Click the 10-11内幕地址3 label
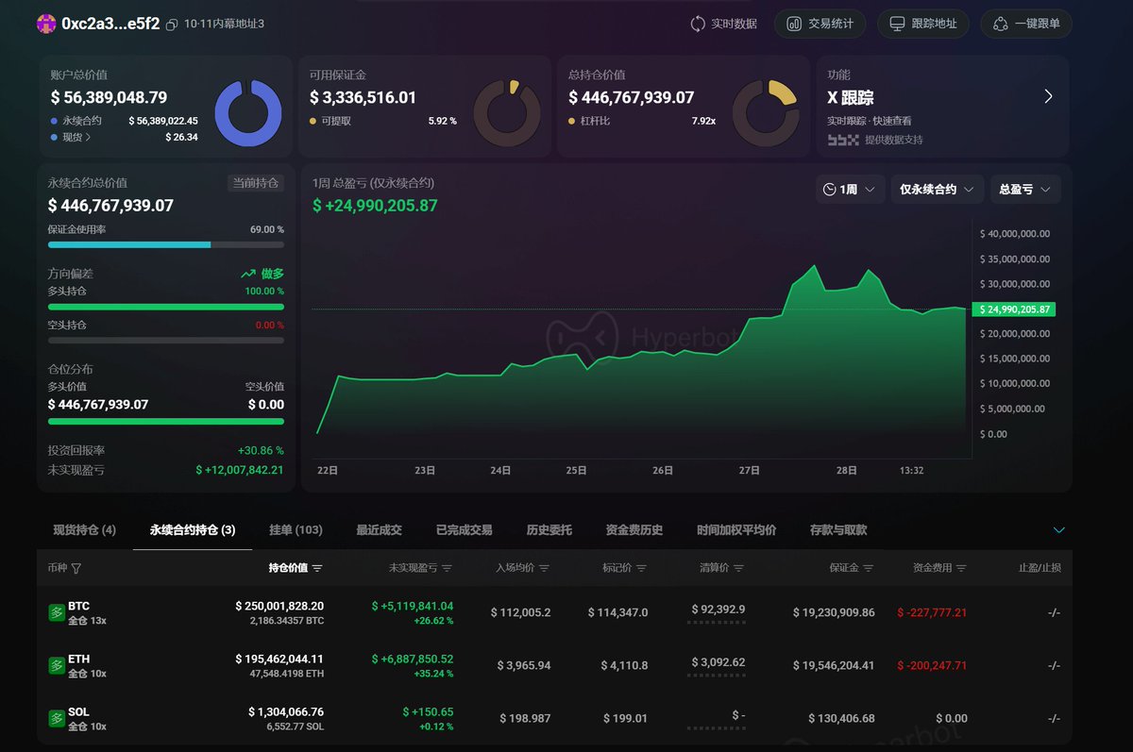 [225, 24]
